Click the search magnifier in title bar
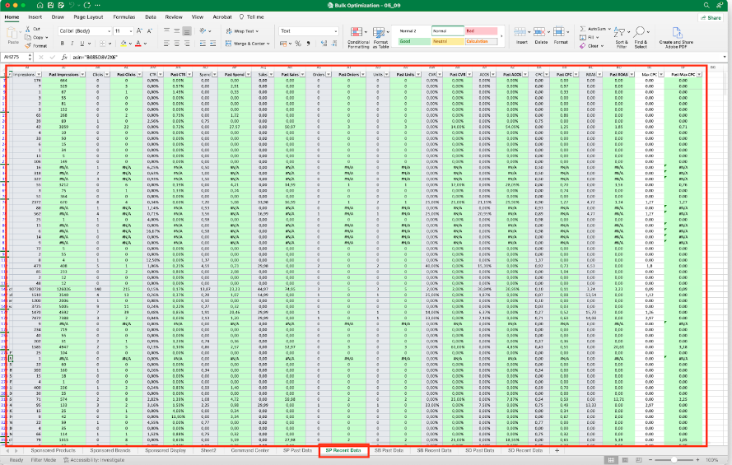732x465 pixels. pos(706,5)
